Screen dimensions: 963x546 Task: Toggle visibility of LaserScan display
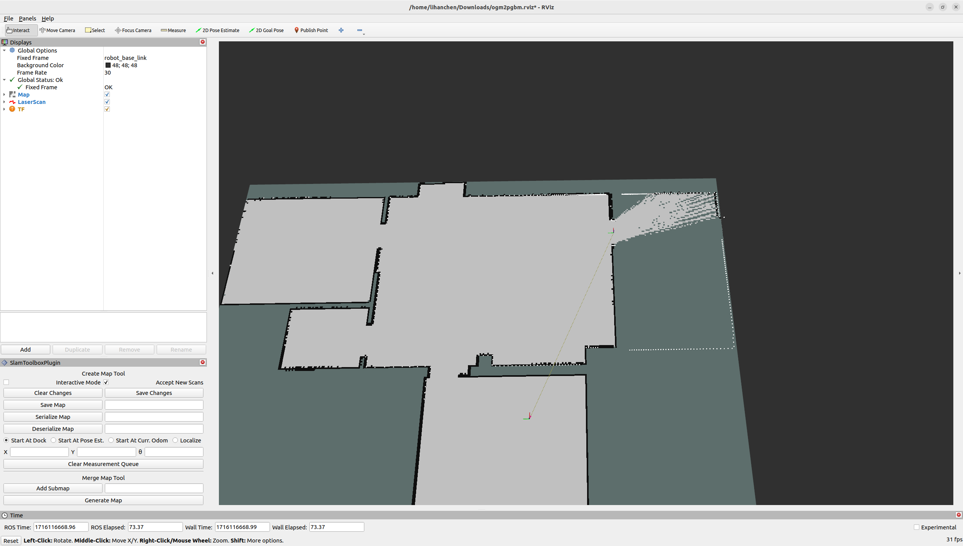tap(107, 102)
